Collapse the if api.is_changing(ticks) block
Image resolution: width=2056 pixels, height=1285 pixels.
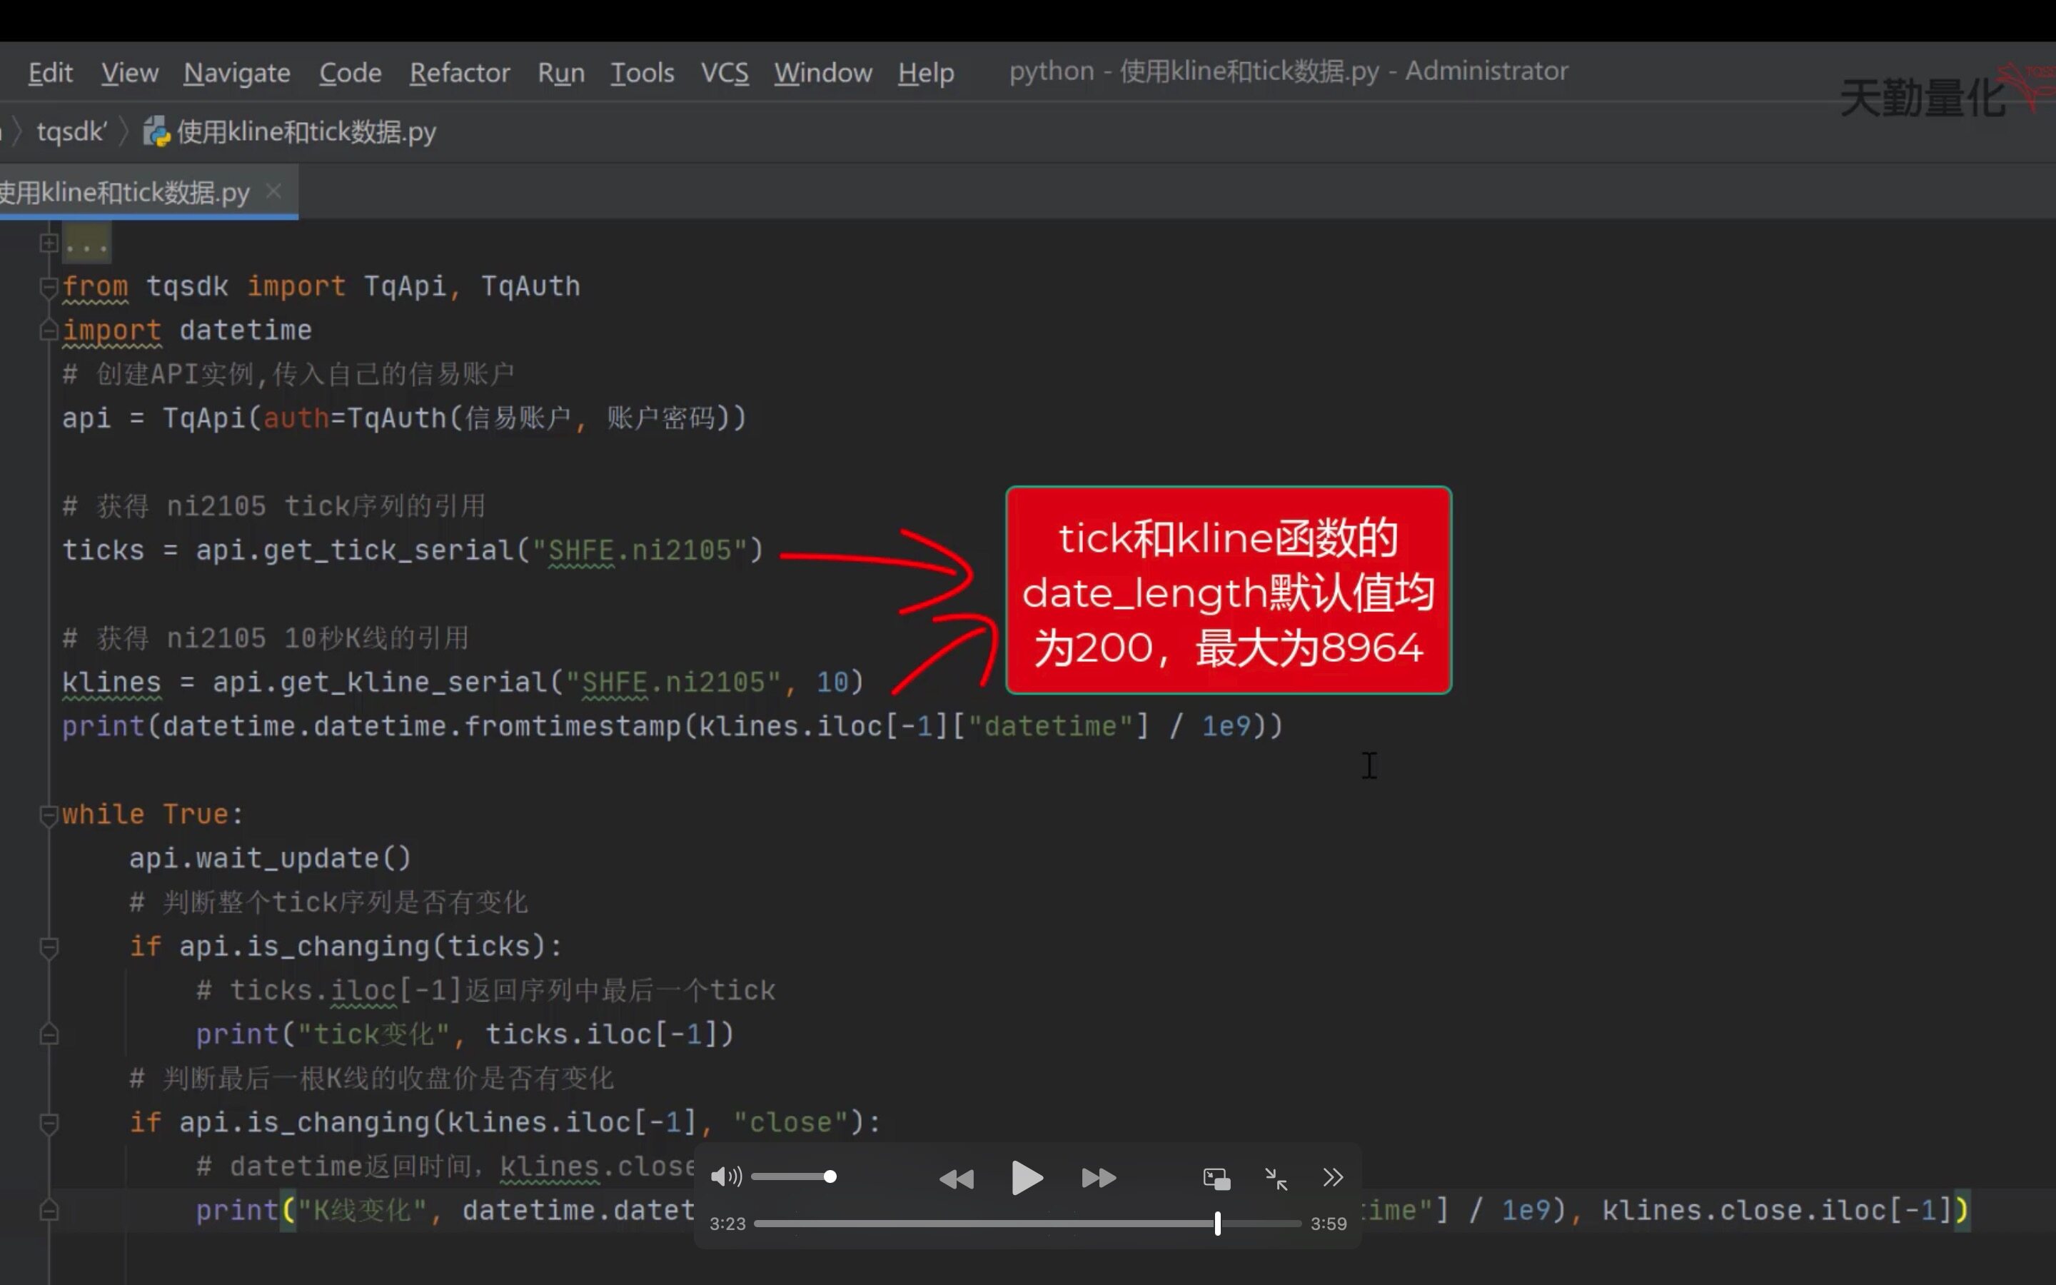[49, 947]
